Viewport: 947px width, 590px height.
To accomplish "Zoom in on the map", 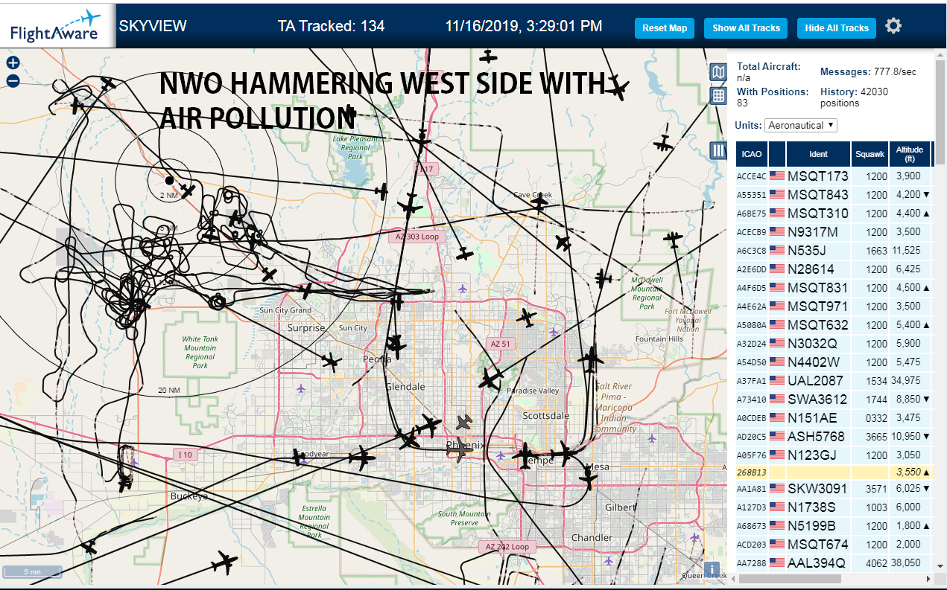I will tap(13, 62).
